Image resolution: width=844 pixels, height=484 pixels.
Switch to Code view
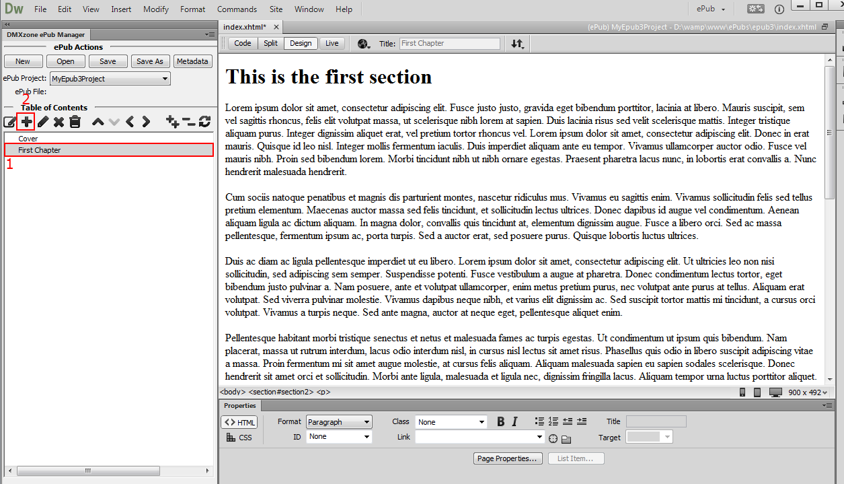coord(243,43)
